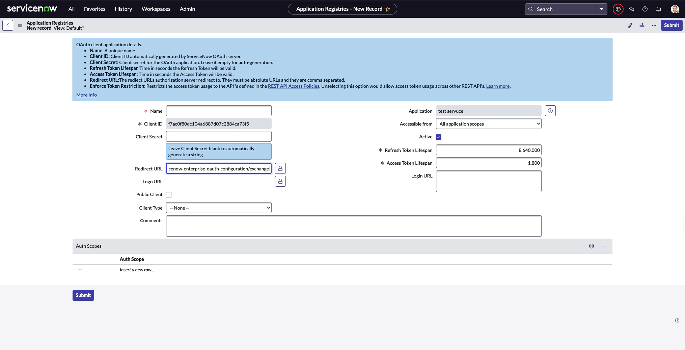Click the ServiceNow logo
This screenshot has width=685, height=350.
tap(32, 9)
